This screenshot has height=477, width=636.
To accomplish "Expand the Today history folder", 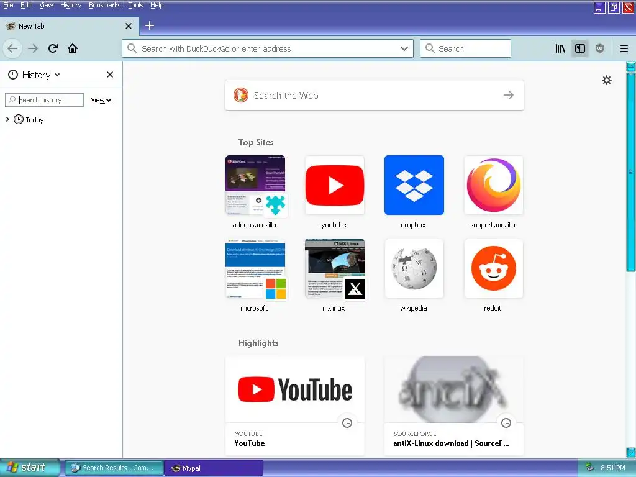I will (7, 119).
